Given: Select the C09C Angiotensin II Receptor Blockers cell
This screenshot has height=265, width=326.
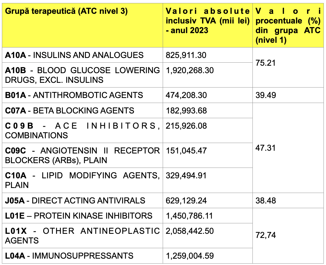Looking at the screenshot, I should click(x=83, y=155).
